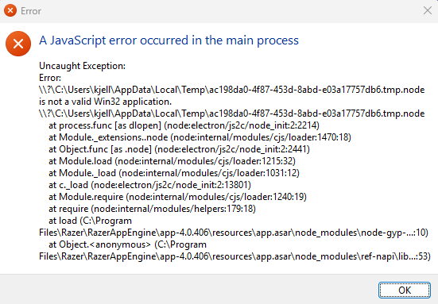This screenshot has height=304, width=438.
Task: Click the 'is not a valid Win32 application.' text
Action: (x=105, y=102)
